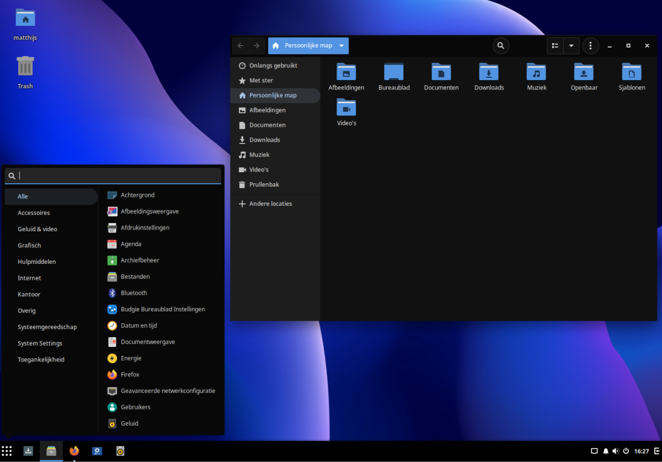The image size is (662, 462).
Task: Open the three-dot menu in file manager
Action: click(590, 46)
